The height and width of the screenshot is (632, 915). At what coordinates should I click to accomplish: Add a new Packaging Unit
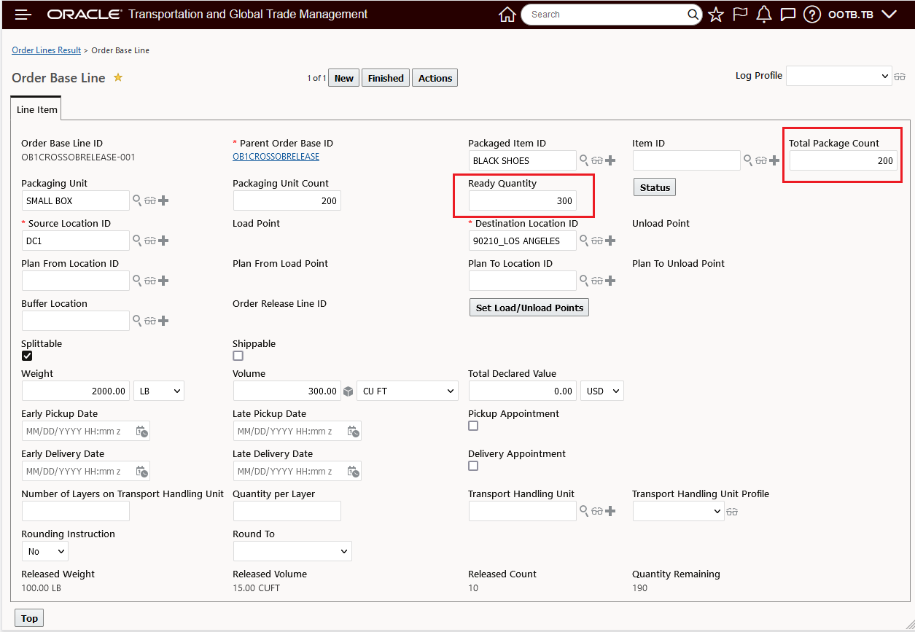[x=163, y=200]
